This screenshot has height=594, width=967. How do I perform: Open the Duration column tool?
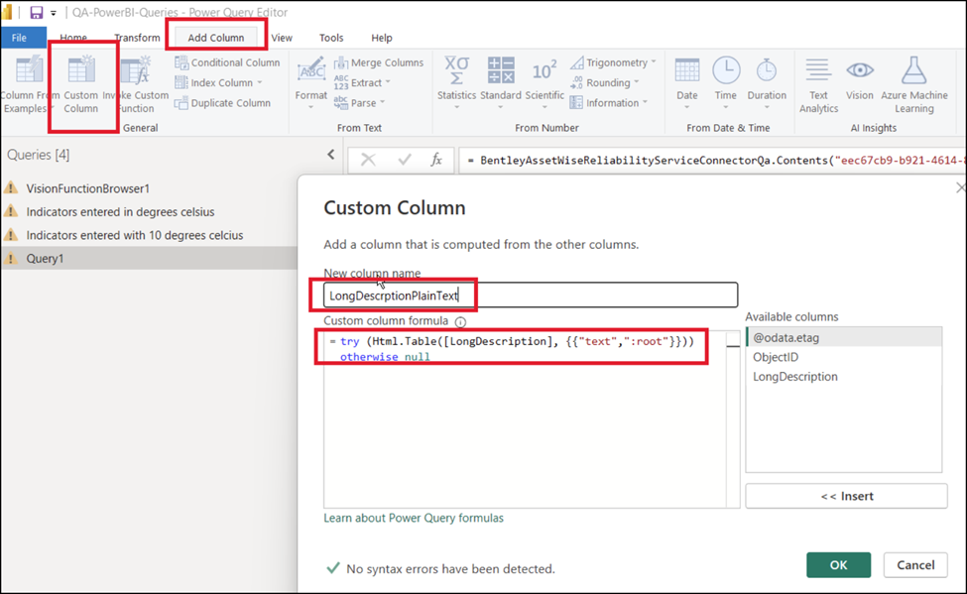pos(767,83)
